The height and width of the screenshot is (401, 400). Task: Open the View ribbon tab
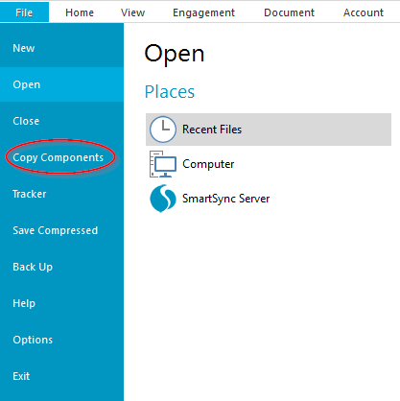132,12
